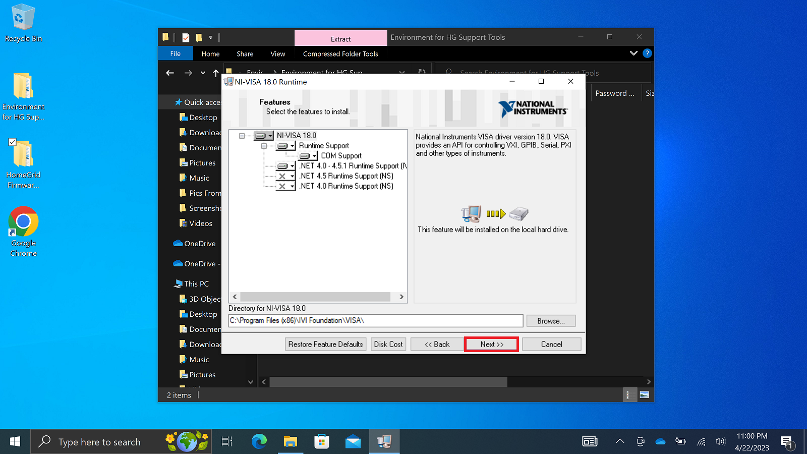
Task: Collapse the NI-VISA 18.0 tree node
Action: click(242, 136)
